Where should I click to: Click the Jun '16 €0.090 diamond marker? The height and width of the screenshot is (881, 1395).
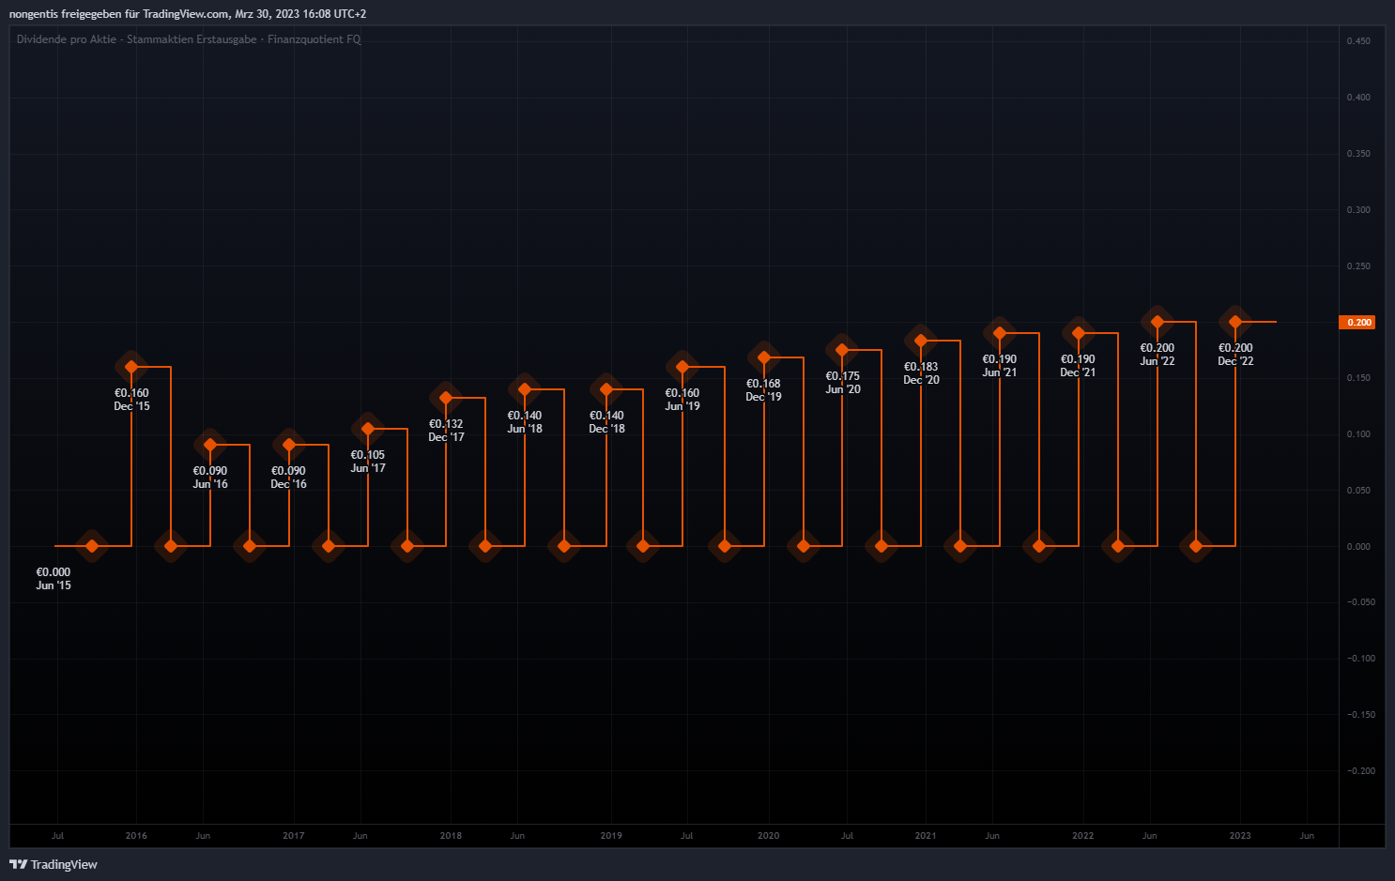point(210,445)
